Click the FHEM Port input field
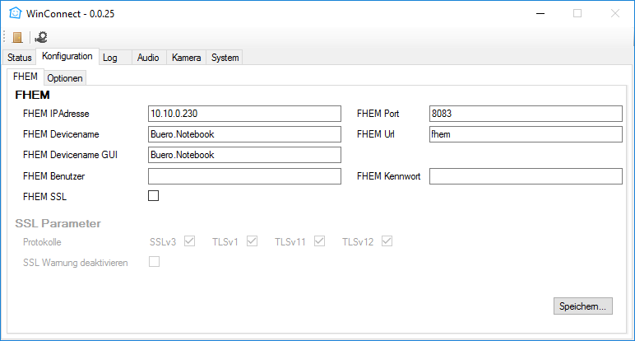This screenshot has height=341, width=635. [x=526, y=114]
